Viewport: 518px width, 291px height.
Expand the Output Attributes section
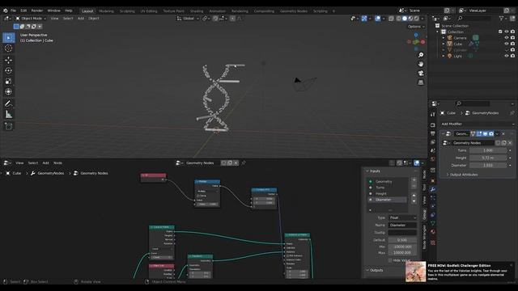coord(462,175)
